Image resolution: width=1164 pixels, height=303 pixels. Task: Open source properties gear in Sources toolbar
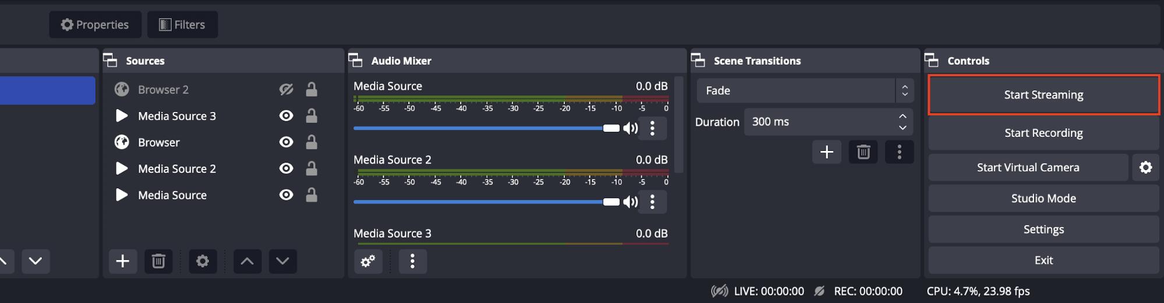[203, 261]
